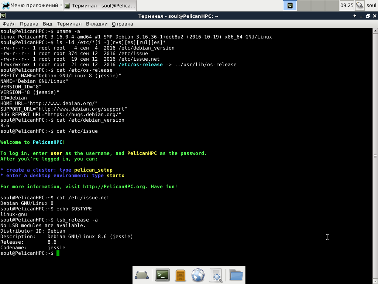Switch to the third workspace in pager

318,6
